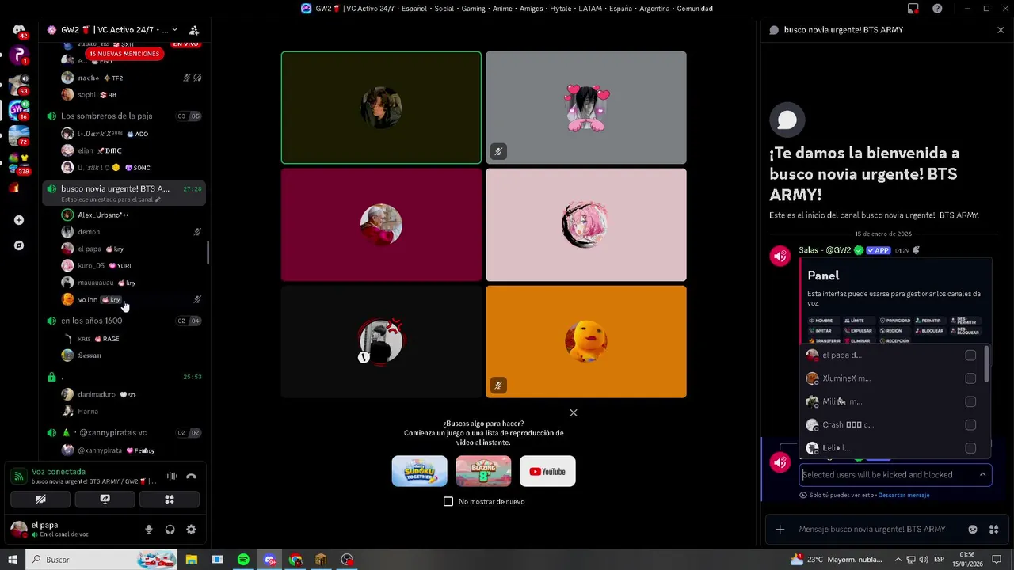Open the Salas - @GW2 bot profile name
This screenshot has height=570, width=1014.
click(x=825, y=250)
